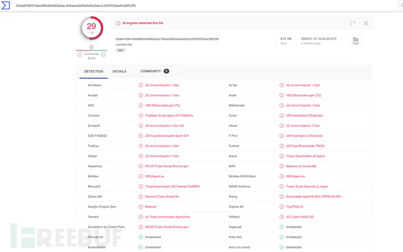403x252 pixels.
Task: Click warning icon in Tencent row
Action: pos(141,217)
